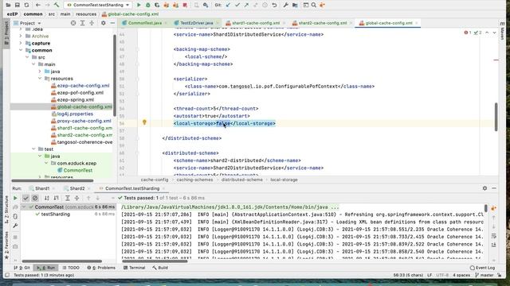Click Collapse All icon in Project panel
510x286 pixels.
tap(92, 23)
